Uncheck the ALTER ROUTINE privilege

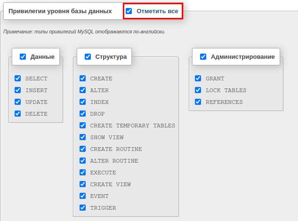[x=82, y=161]
